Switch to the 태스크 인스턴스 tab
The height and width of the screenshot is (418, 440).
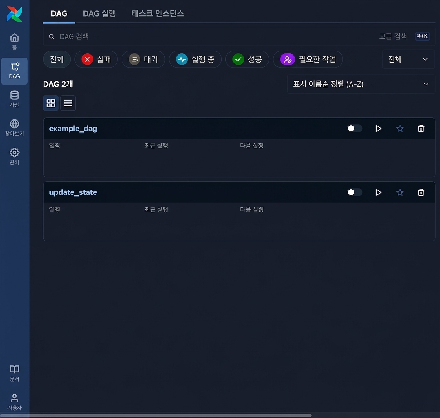click(158, 13)
